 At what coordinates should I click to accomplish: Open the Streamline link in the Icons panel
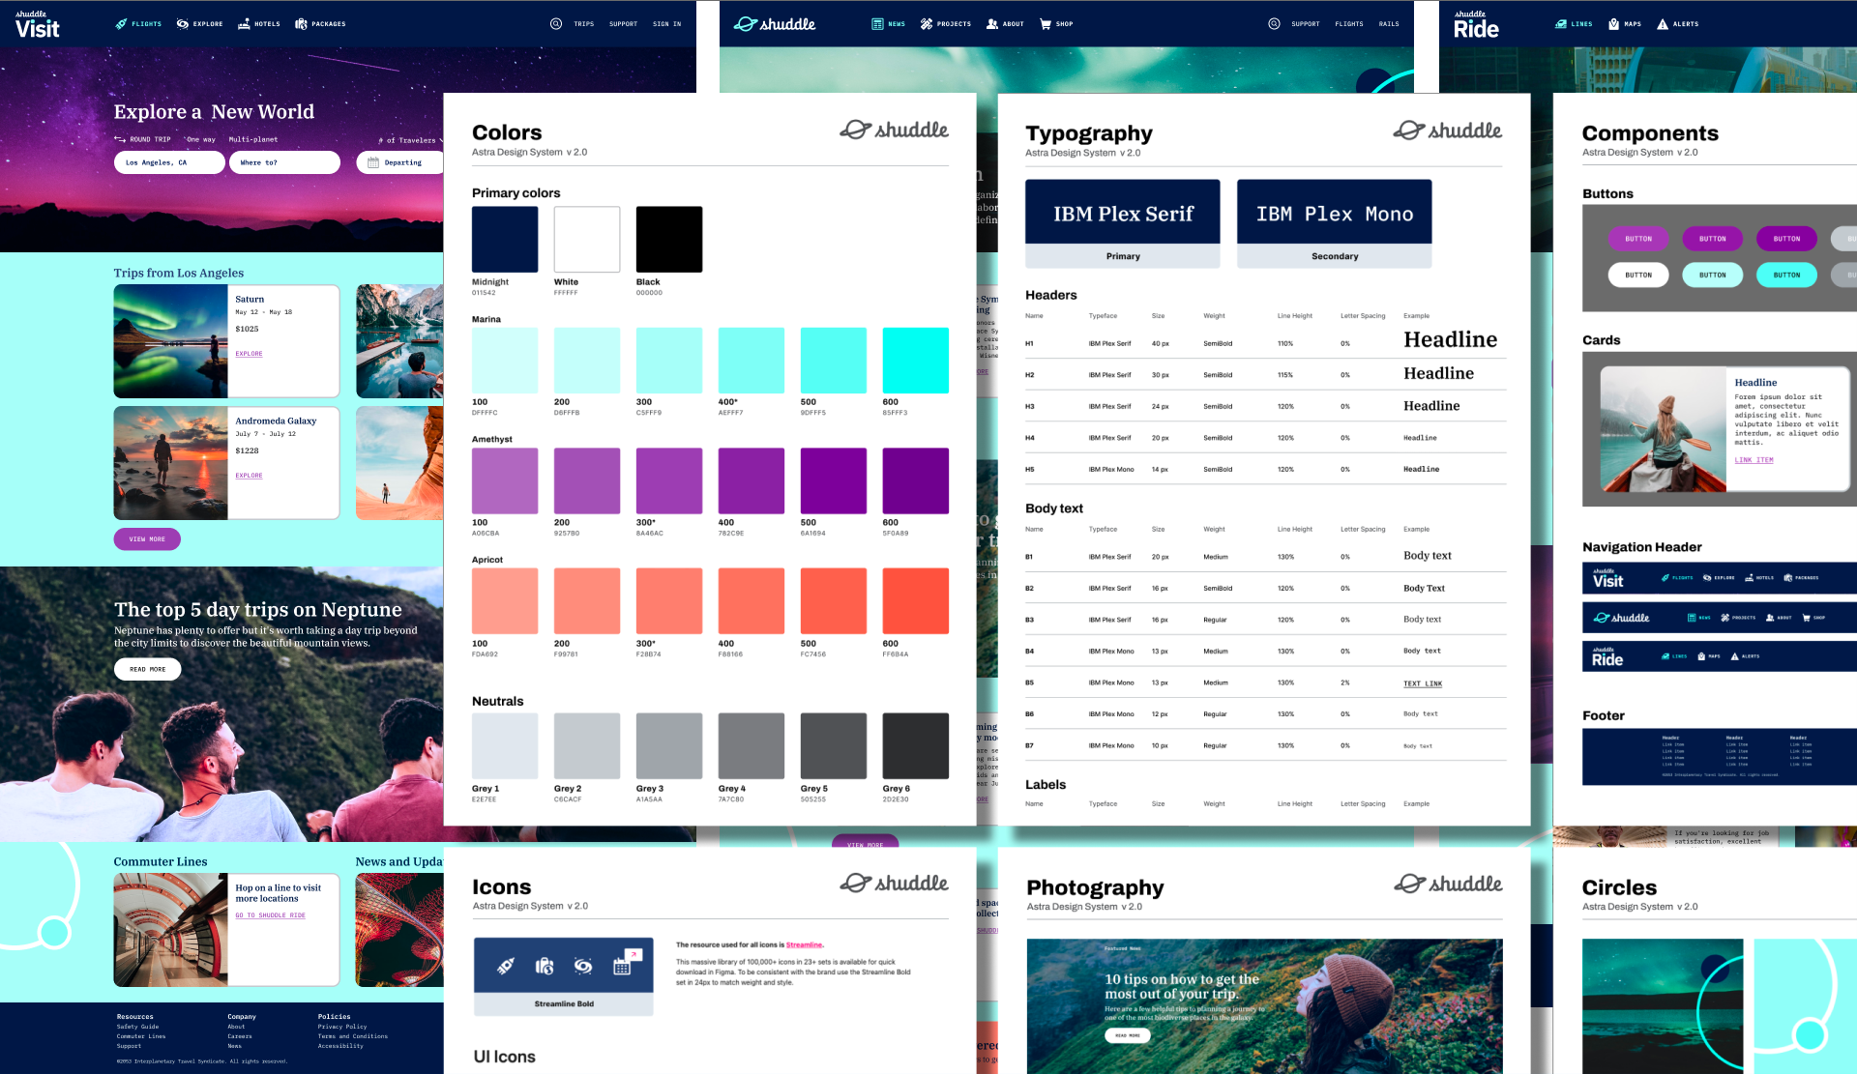click(x=804, y=944)
